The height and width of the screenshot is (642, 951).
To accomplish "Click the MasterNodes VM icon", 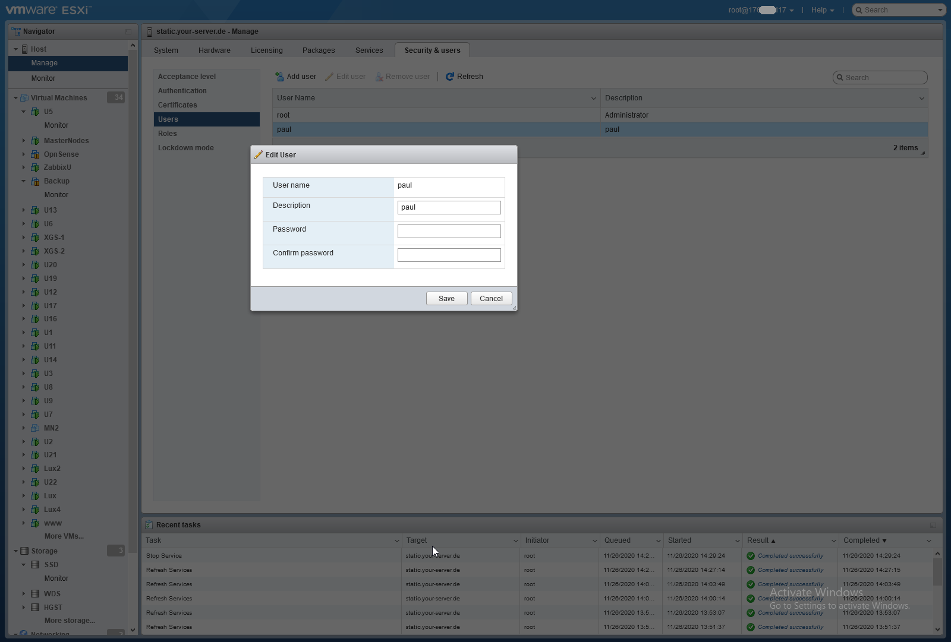I will point(35,141).
